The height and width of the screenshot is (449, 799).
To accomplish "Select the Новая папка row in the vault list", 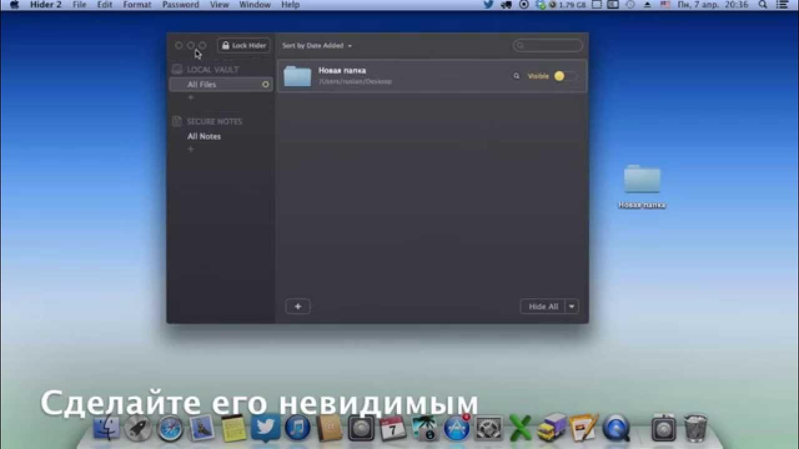I will 432,76.
